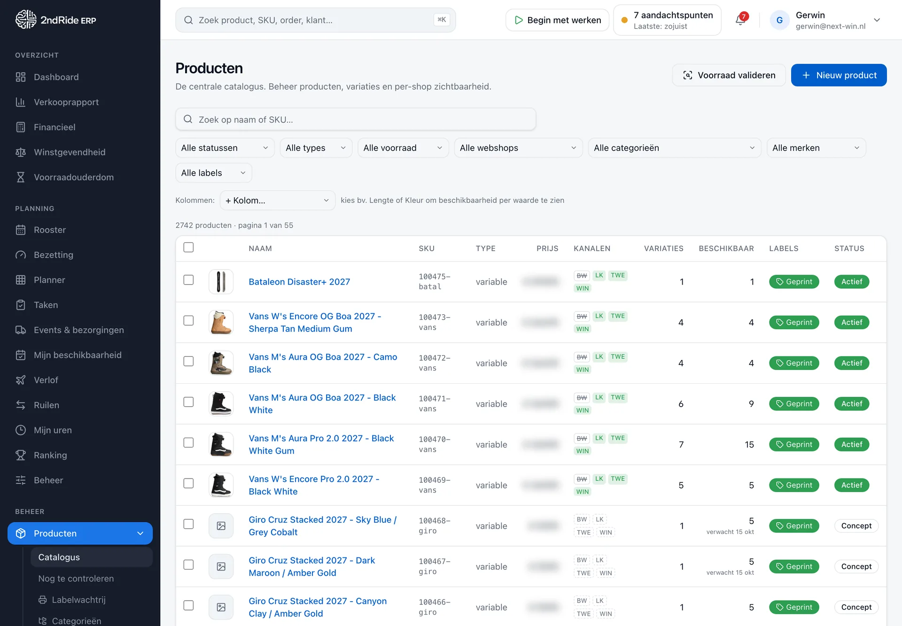Click the Taken clipboard icon
Screen dimensions: 902x626
pos(21,305)
